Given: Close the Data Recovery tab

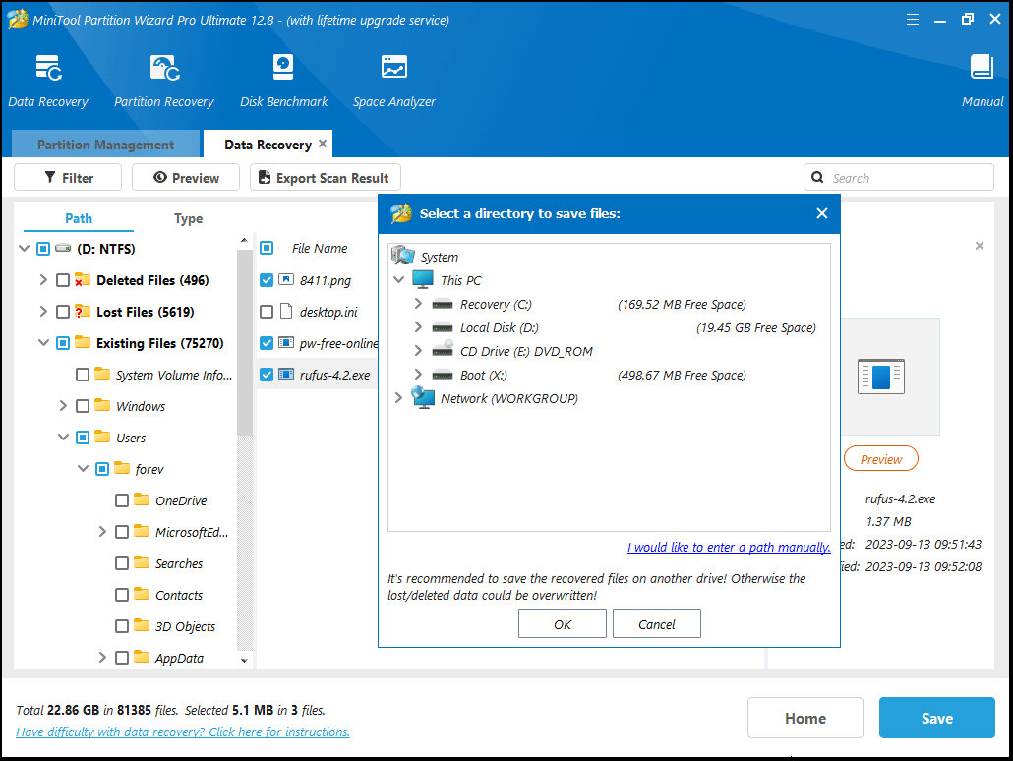Looking at the screenshot, I should coord(323,144).
